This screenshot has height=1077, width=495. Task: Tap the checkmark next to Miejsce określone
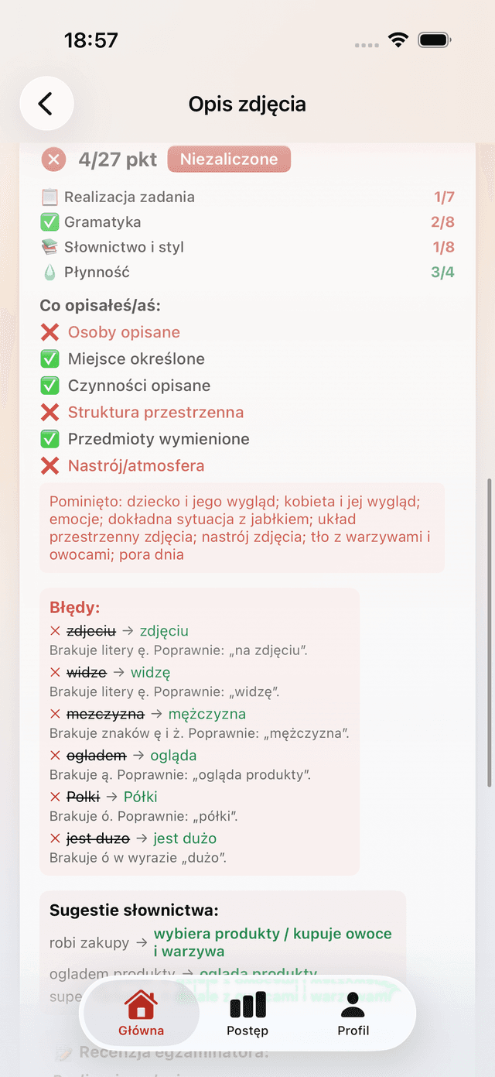click(x=50, y=359)
